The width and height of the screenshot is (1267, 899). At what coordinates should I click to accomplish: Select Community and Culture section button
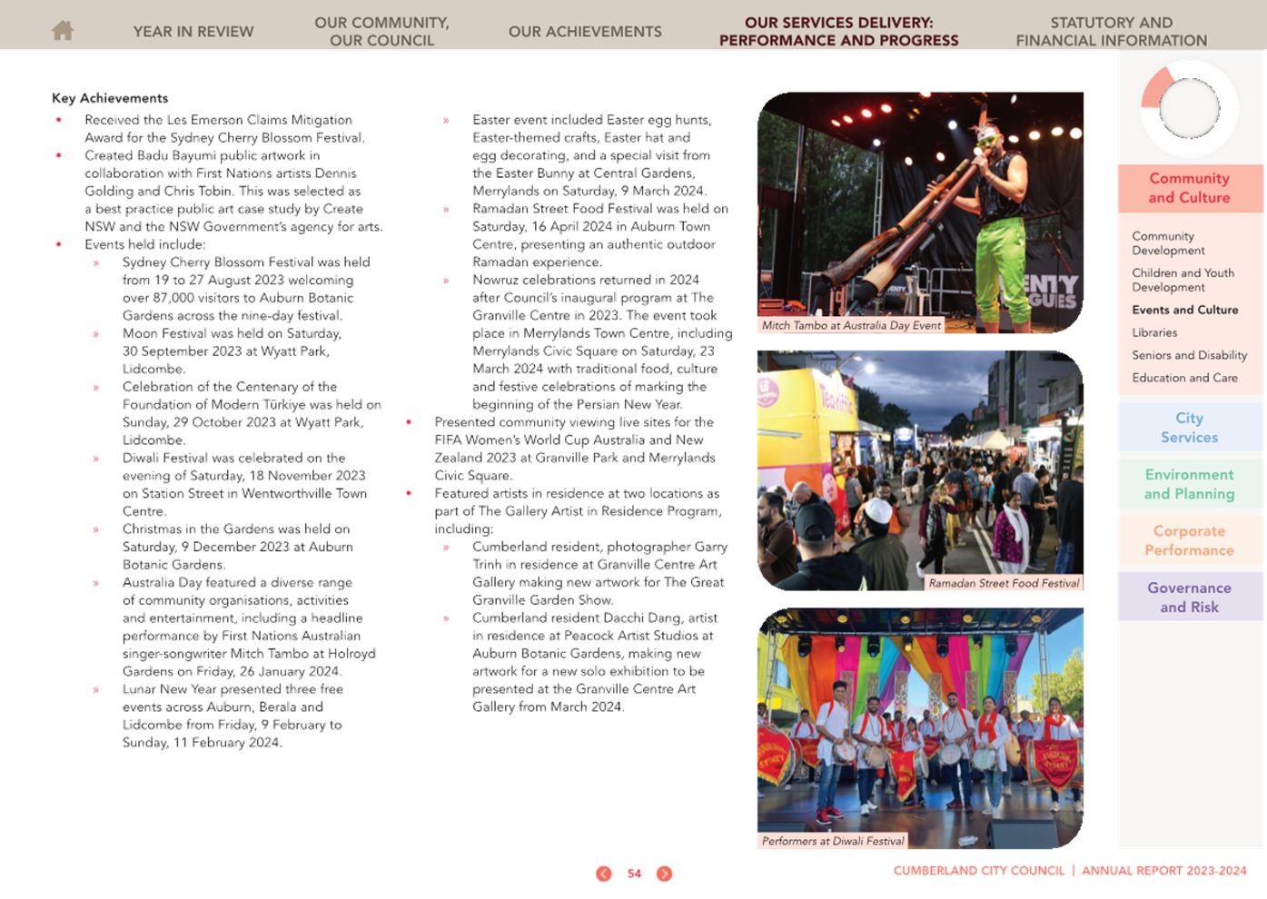pos(1190,188)
